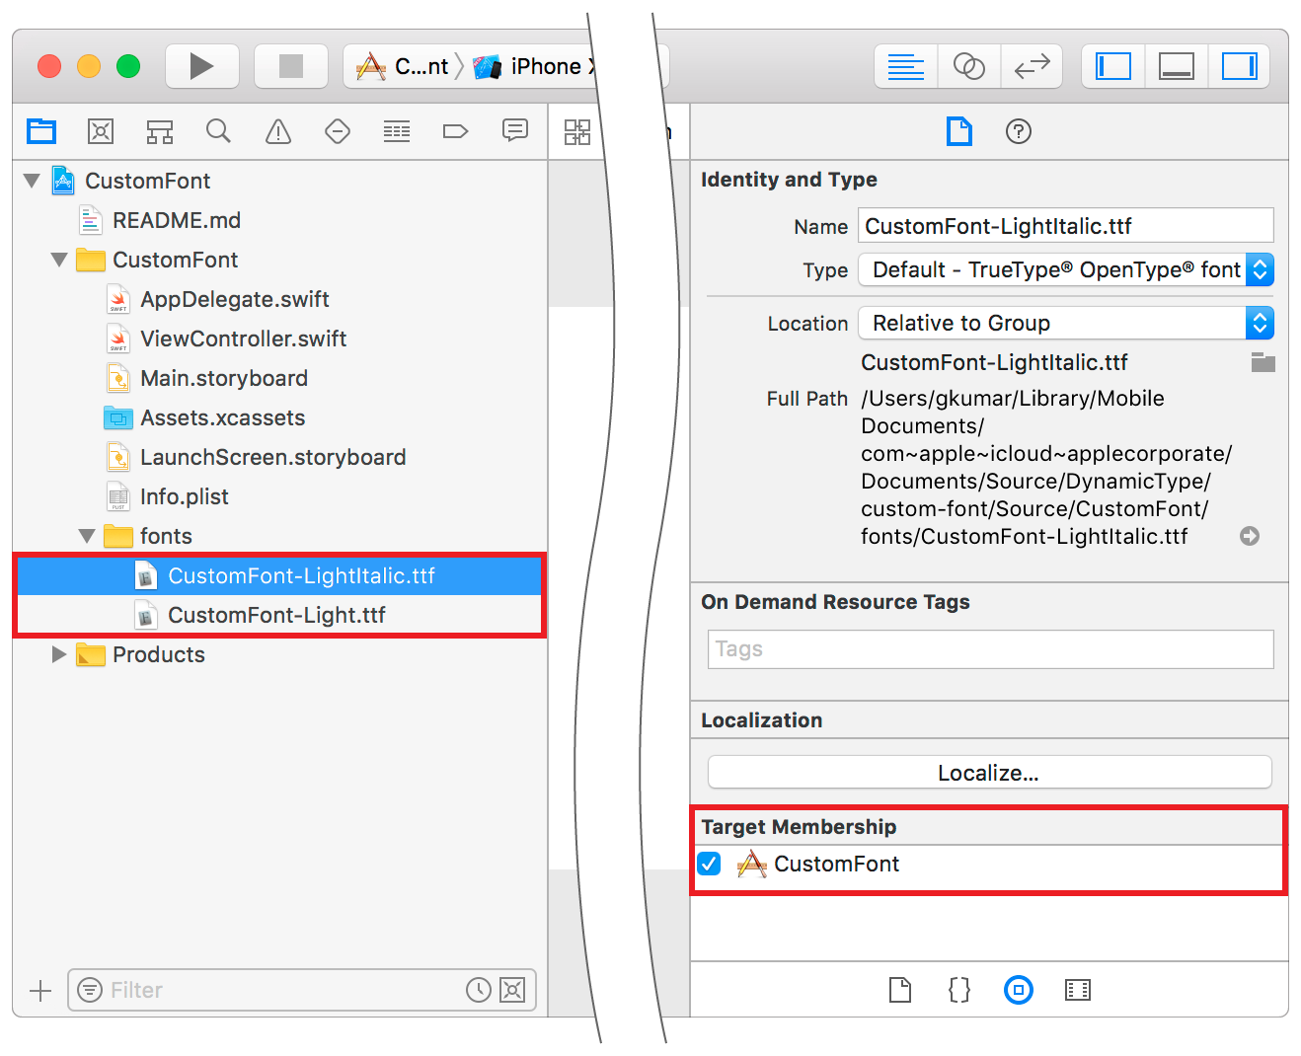Toggle the left navigator panel visibility
Screen dimensions: 1301x1056
pyautogui.click(x=1111, y=66)
